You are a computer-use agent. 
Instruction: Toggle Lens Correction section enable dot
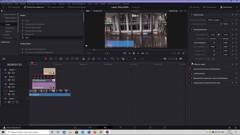point(191,83)
